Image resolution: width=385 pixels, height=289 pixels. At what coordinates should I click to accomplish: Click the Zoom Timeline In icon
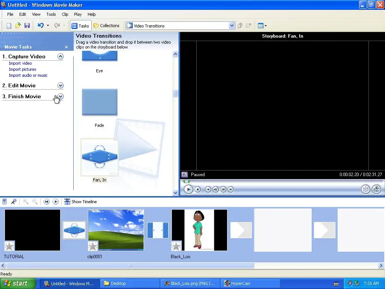[x=26, y=202]
